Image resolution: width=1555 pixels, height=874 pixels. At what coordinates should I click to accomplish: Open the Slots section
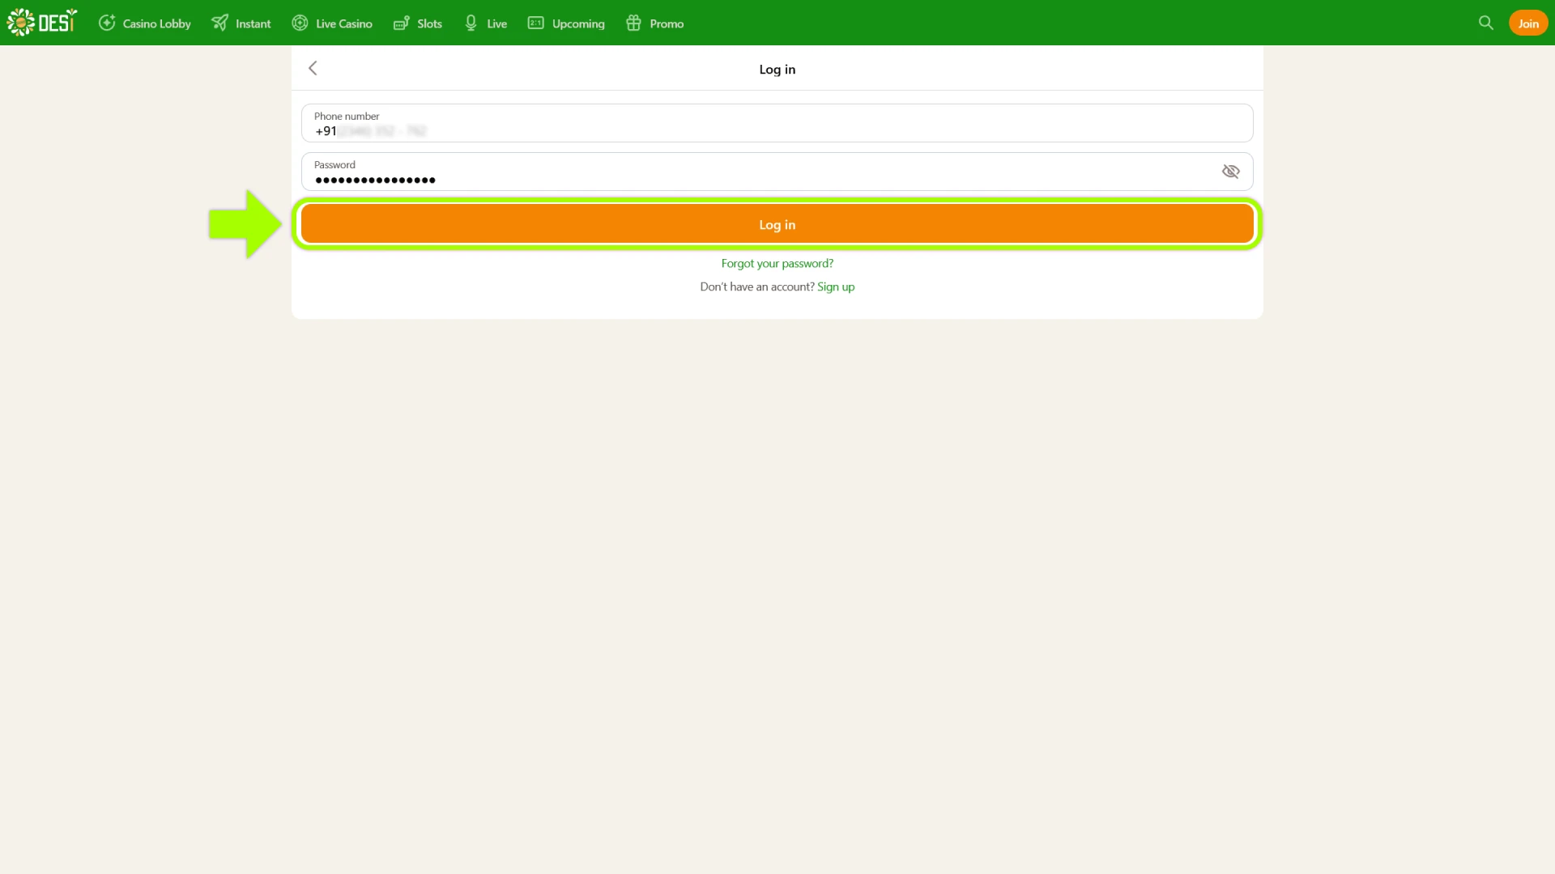pyautogui.click(x=417, y=23)
